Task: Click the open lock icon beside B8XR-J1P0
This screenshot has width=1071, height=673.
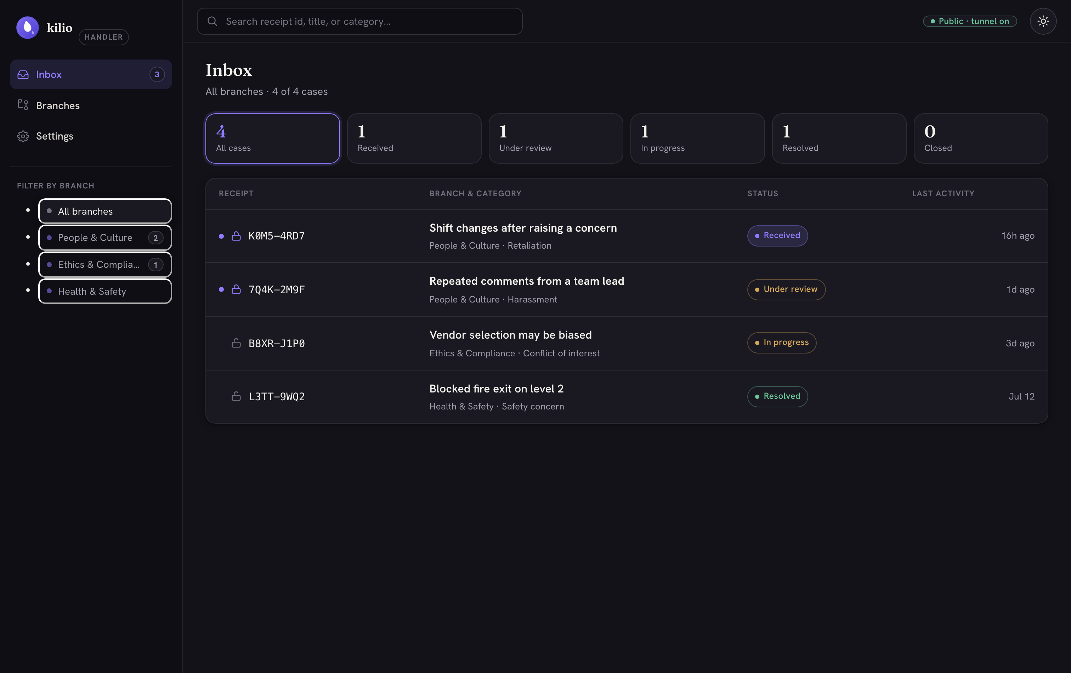Action: pos(236,343)
